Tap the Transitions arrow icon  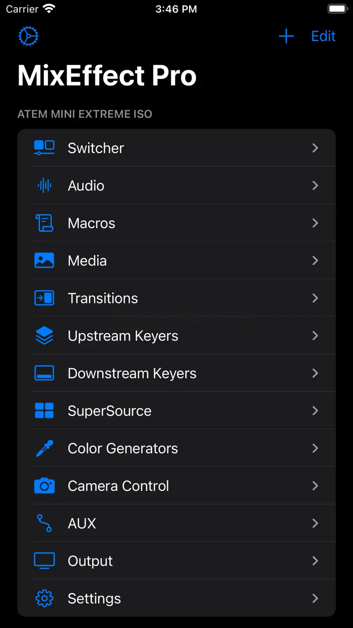coord(44,298)
